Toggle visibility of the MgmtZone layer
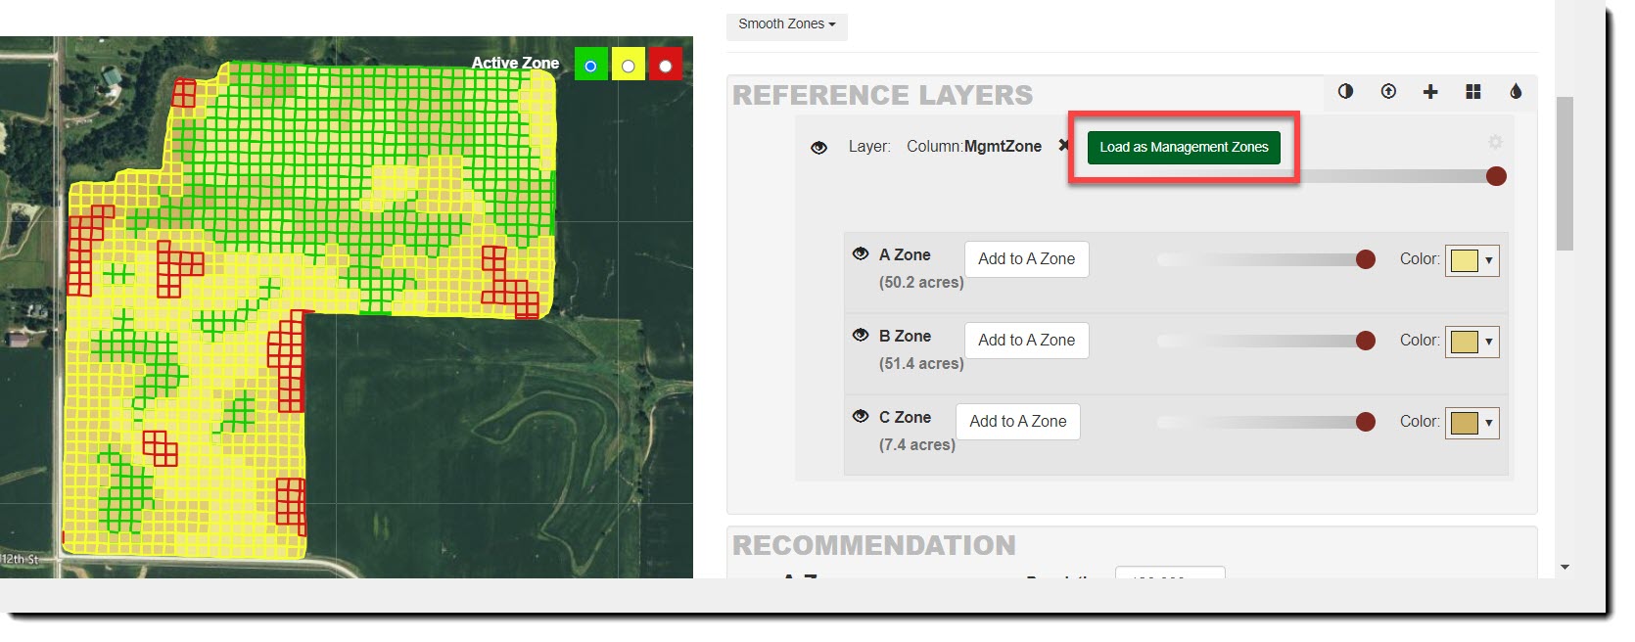Viewport: 1635px width, 642px height. (819, 147)
